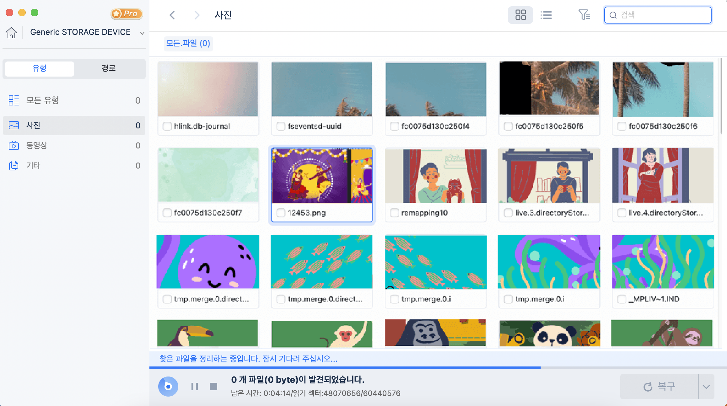Expand the 복구 button dropdown arrow
Viewport: 727px width, 406px height.
[x=707, y=387]
